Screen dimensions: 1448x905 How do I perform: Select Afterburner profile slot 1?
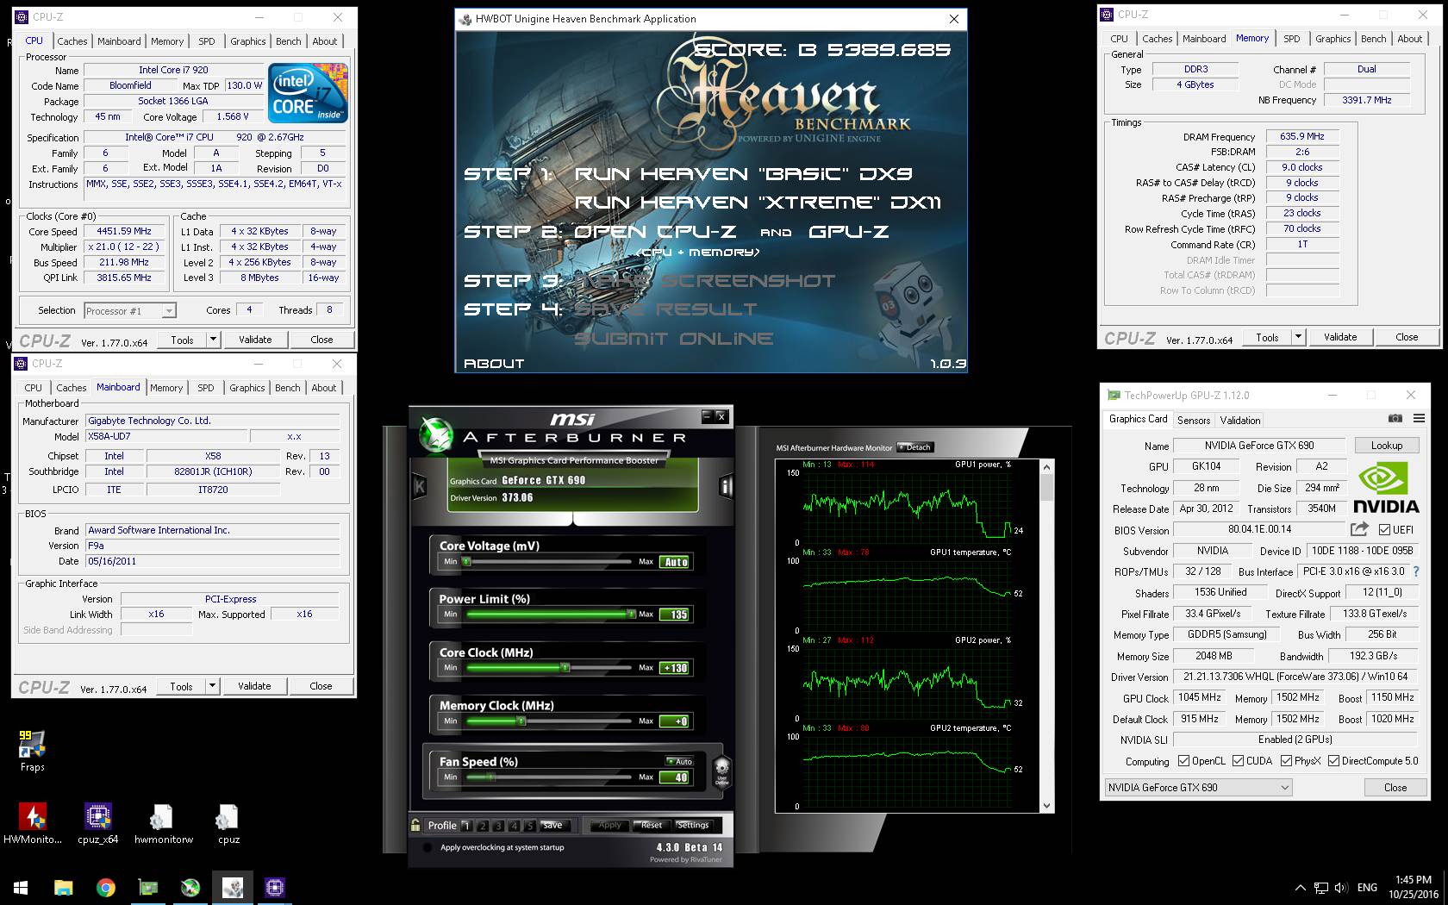click(x=466, y=825)
